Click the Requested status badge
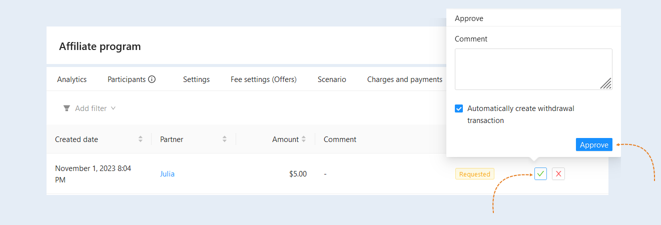This screenshot has width=661, height=225. [x=474, y=174]
